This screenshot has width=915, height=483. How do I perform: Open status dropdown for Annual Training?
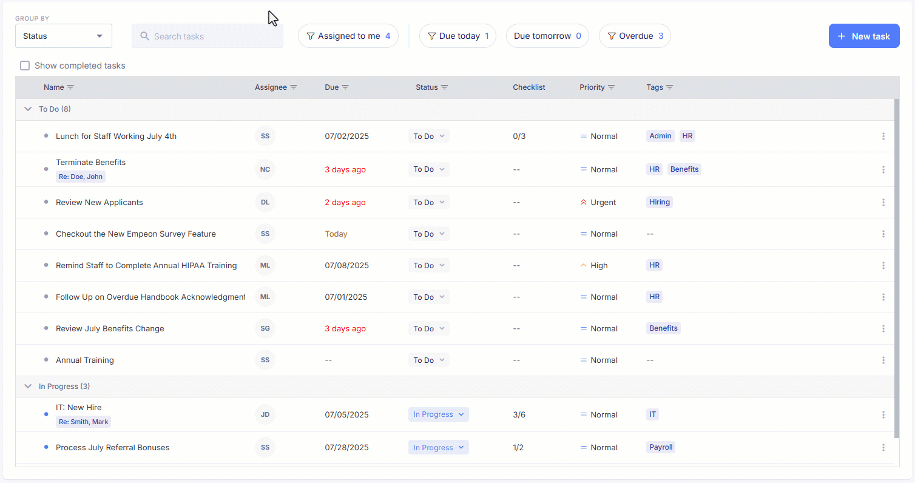click(x=429, y=360)
